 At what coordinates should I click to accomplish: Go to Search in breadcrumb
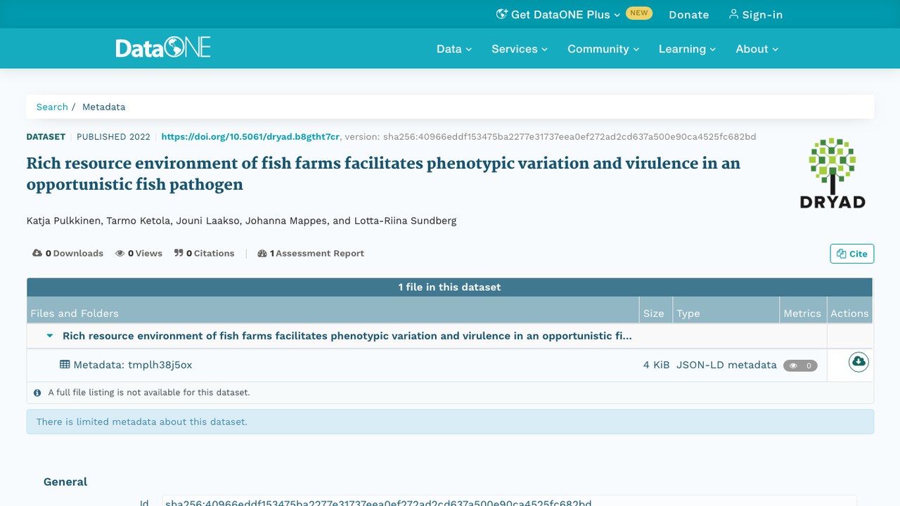[x=52, y=107]
